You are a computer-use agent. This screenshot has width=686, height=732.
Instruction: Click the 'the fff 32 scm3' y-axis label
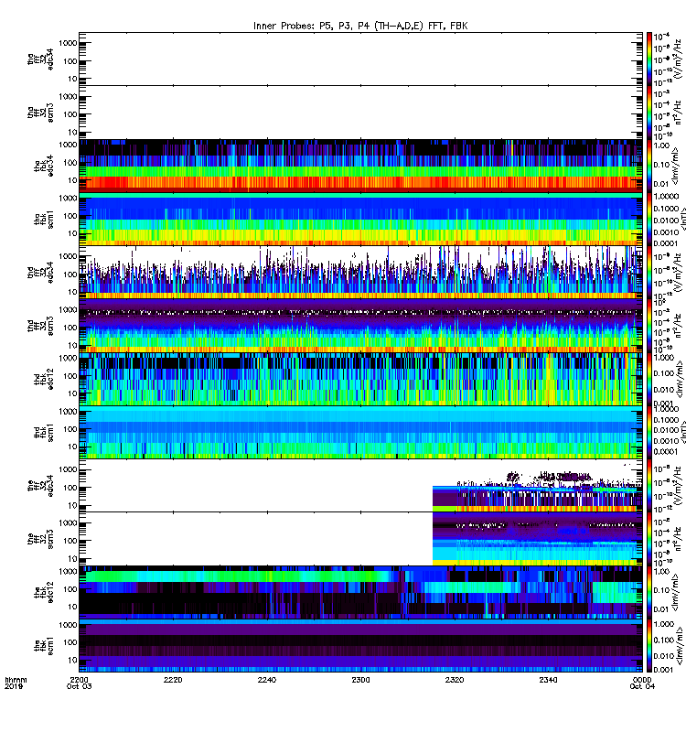(x=40, y=539)
